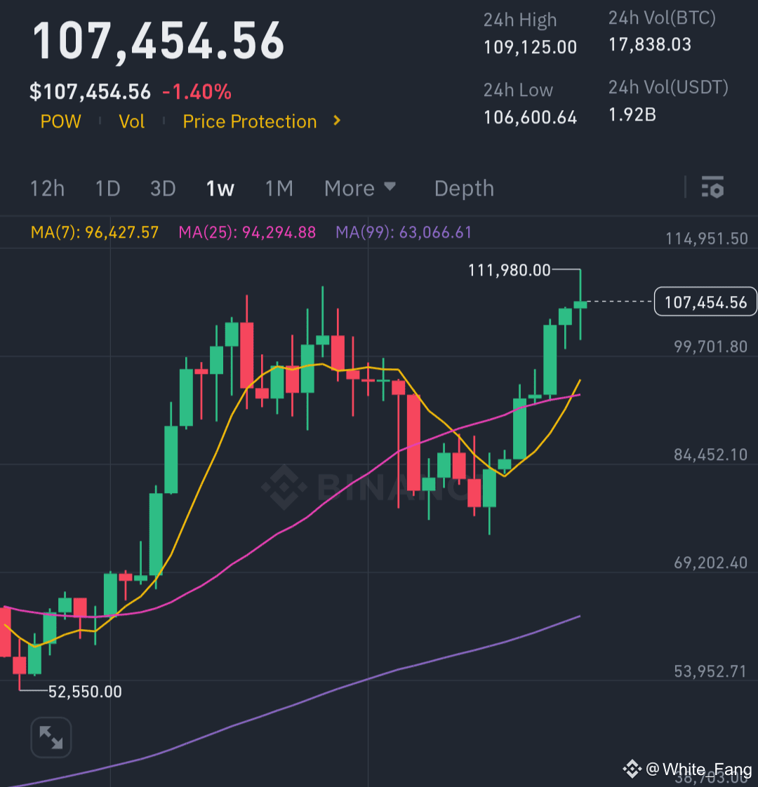Click the Binance diamond watermark logo

284,487
